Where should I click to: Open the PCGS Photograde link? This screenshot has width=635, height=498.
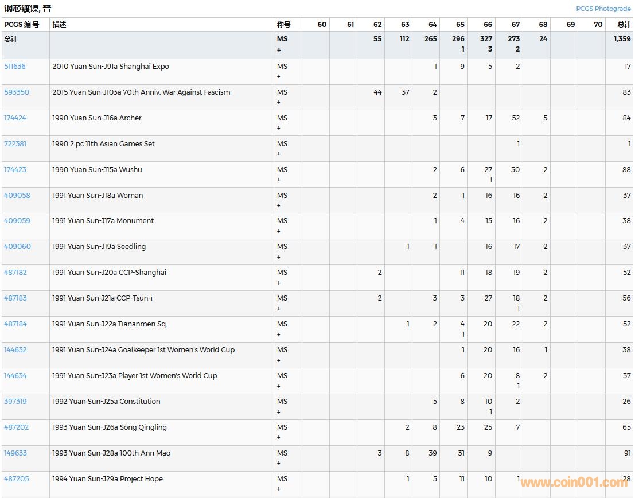[603, 9]
